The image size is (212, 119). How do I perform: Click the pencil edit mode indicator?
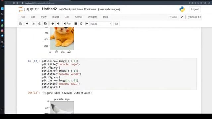pos(182,17)
